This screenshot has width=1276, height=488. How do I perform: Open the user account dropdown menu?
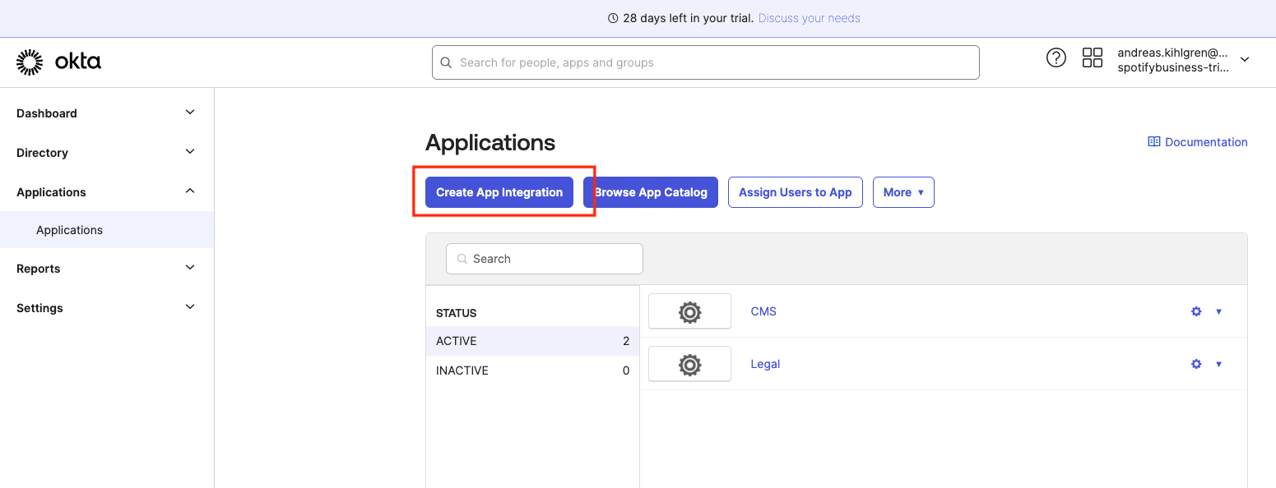coord(1244,59)
